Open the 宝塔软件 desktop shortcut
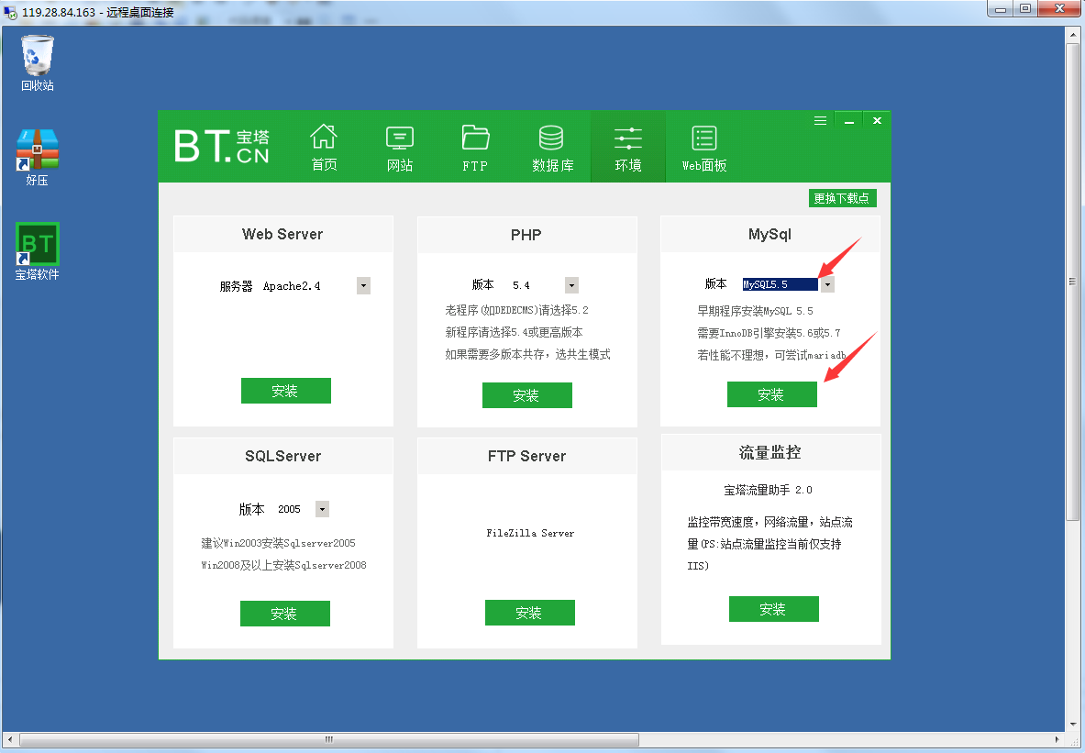This screenshot has height=753, width=1085. 38,251
